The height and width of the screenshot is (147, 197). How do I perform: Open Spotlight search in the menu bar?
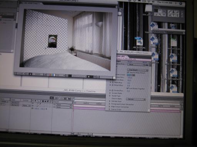click(180, 3)
